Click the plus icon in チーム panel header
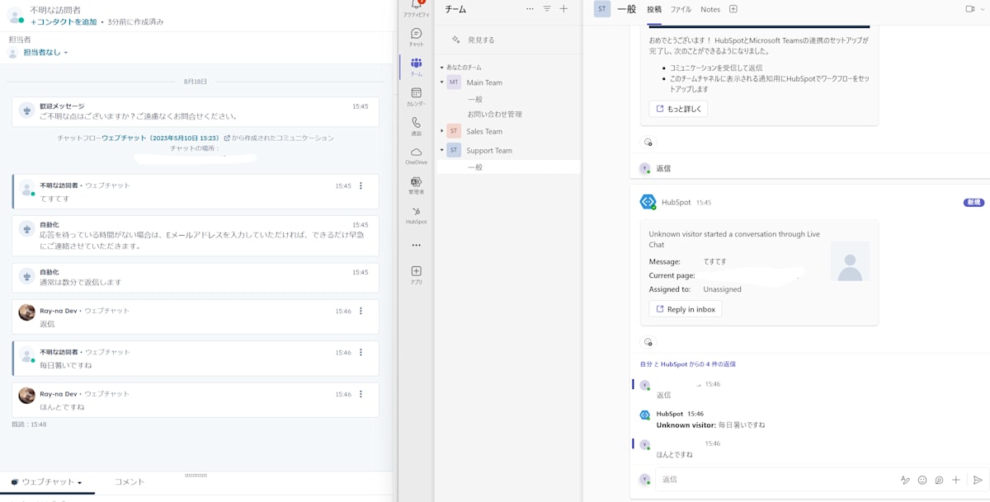This screenshot has width=990, height=502. click(x=564, y=9)
